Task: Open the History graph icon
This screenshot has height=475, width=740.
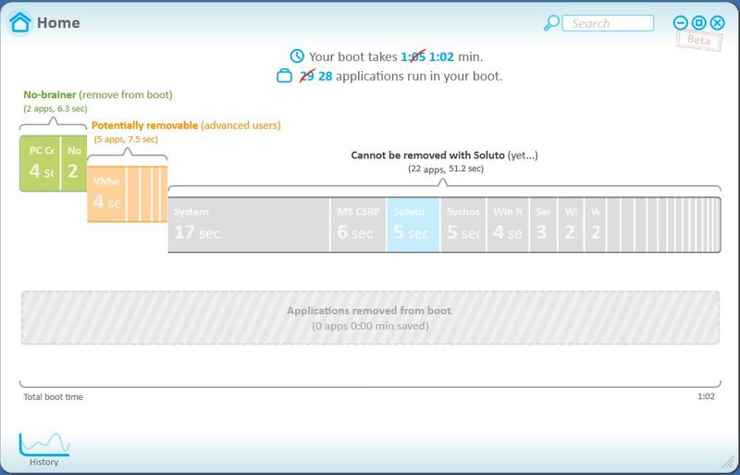Action: click(43, 444)
